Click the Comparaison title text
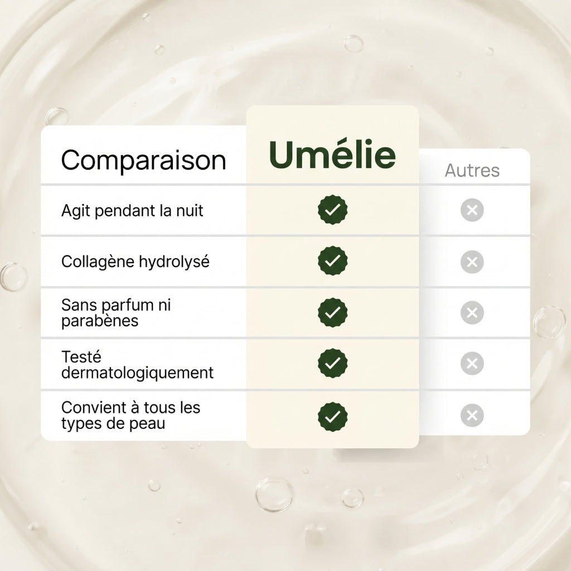 (x=143, y=161)
